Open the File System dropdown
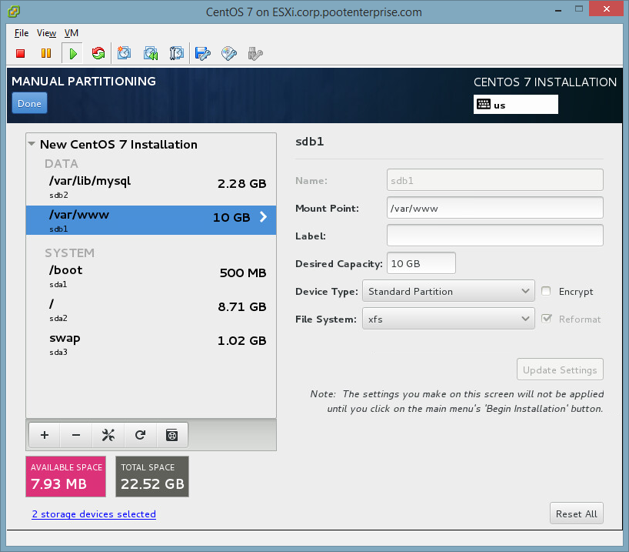 coord(448,319)
